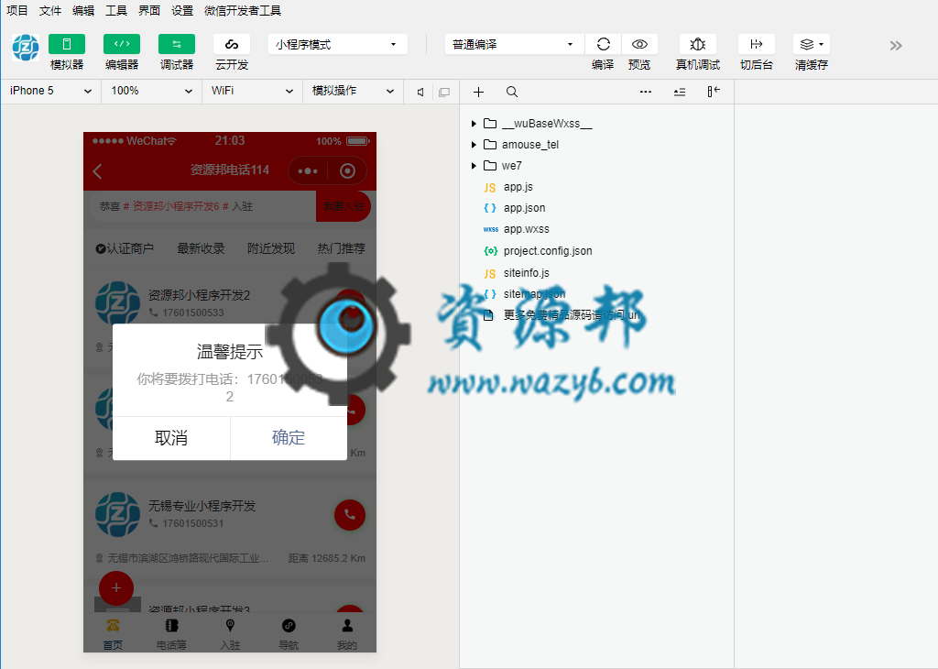The width and height of the screenshot is (938, 669).
Task: Open the 文件 menu
Action: coord(50,10)
